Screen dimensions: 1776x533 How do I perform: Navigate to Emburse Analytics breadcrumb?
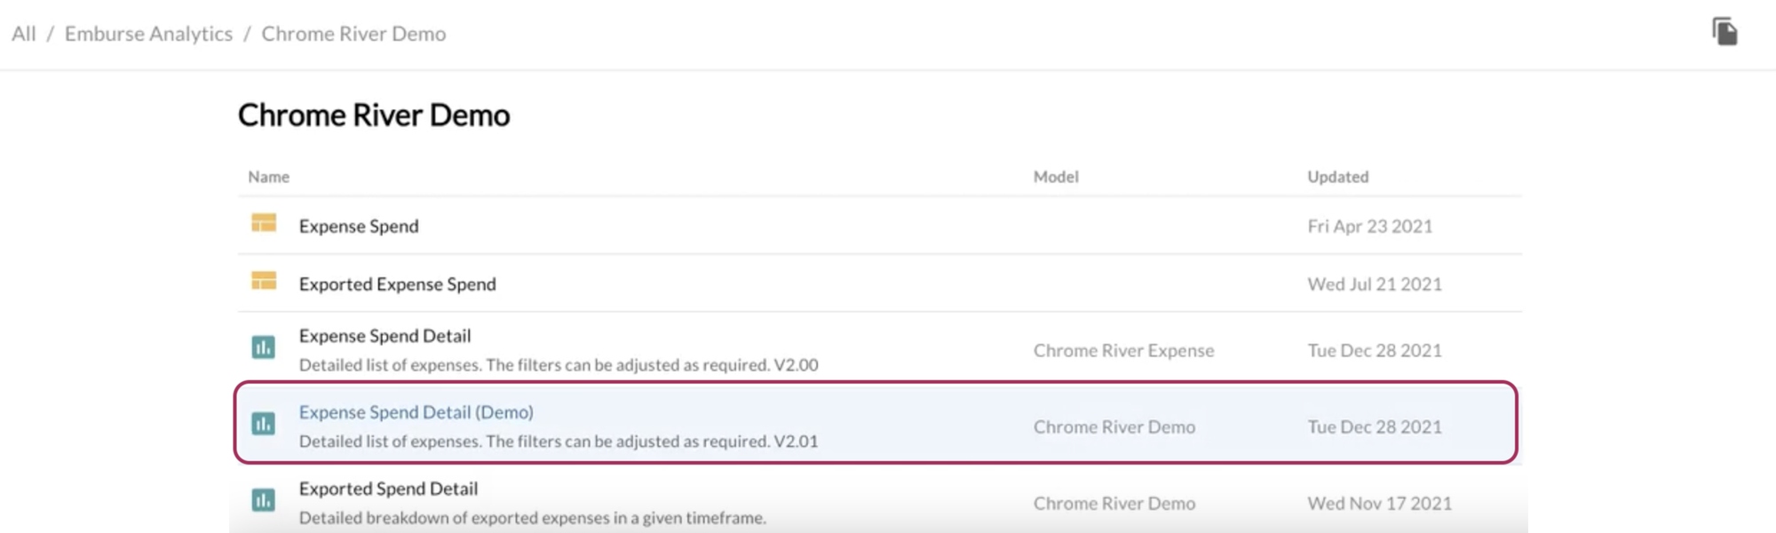tap(148, 34)
